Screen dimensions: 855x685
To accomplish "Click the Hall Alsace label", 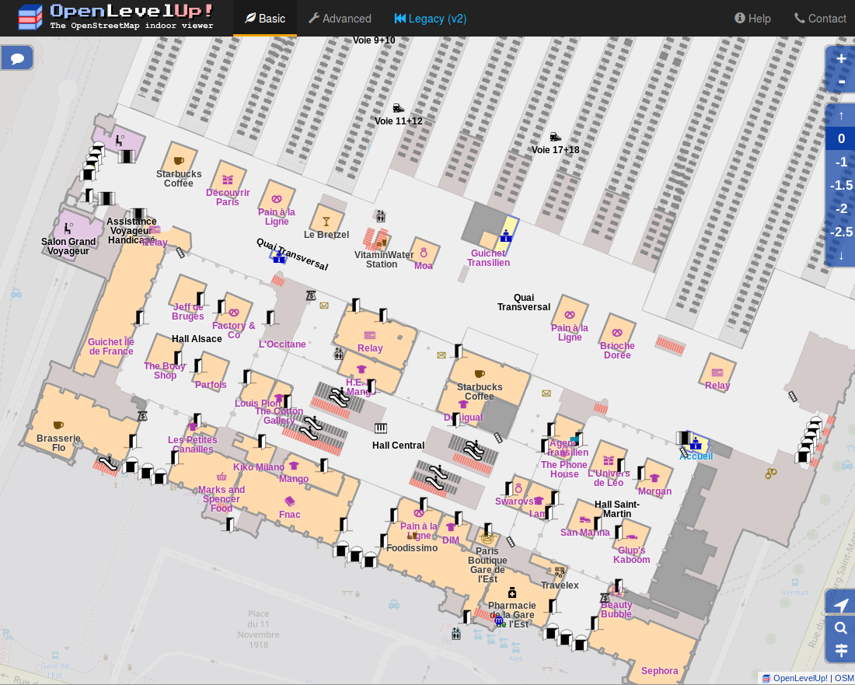I will (x=197, y=339).
